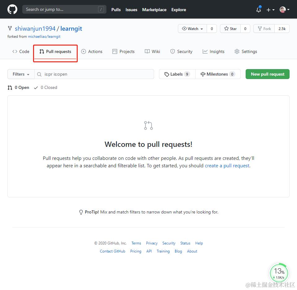Switch to the Security tab
The width and height of the screenshot is (297, 290).
point(181,52)
